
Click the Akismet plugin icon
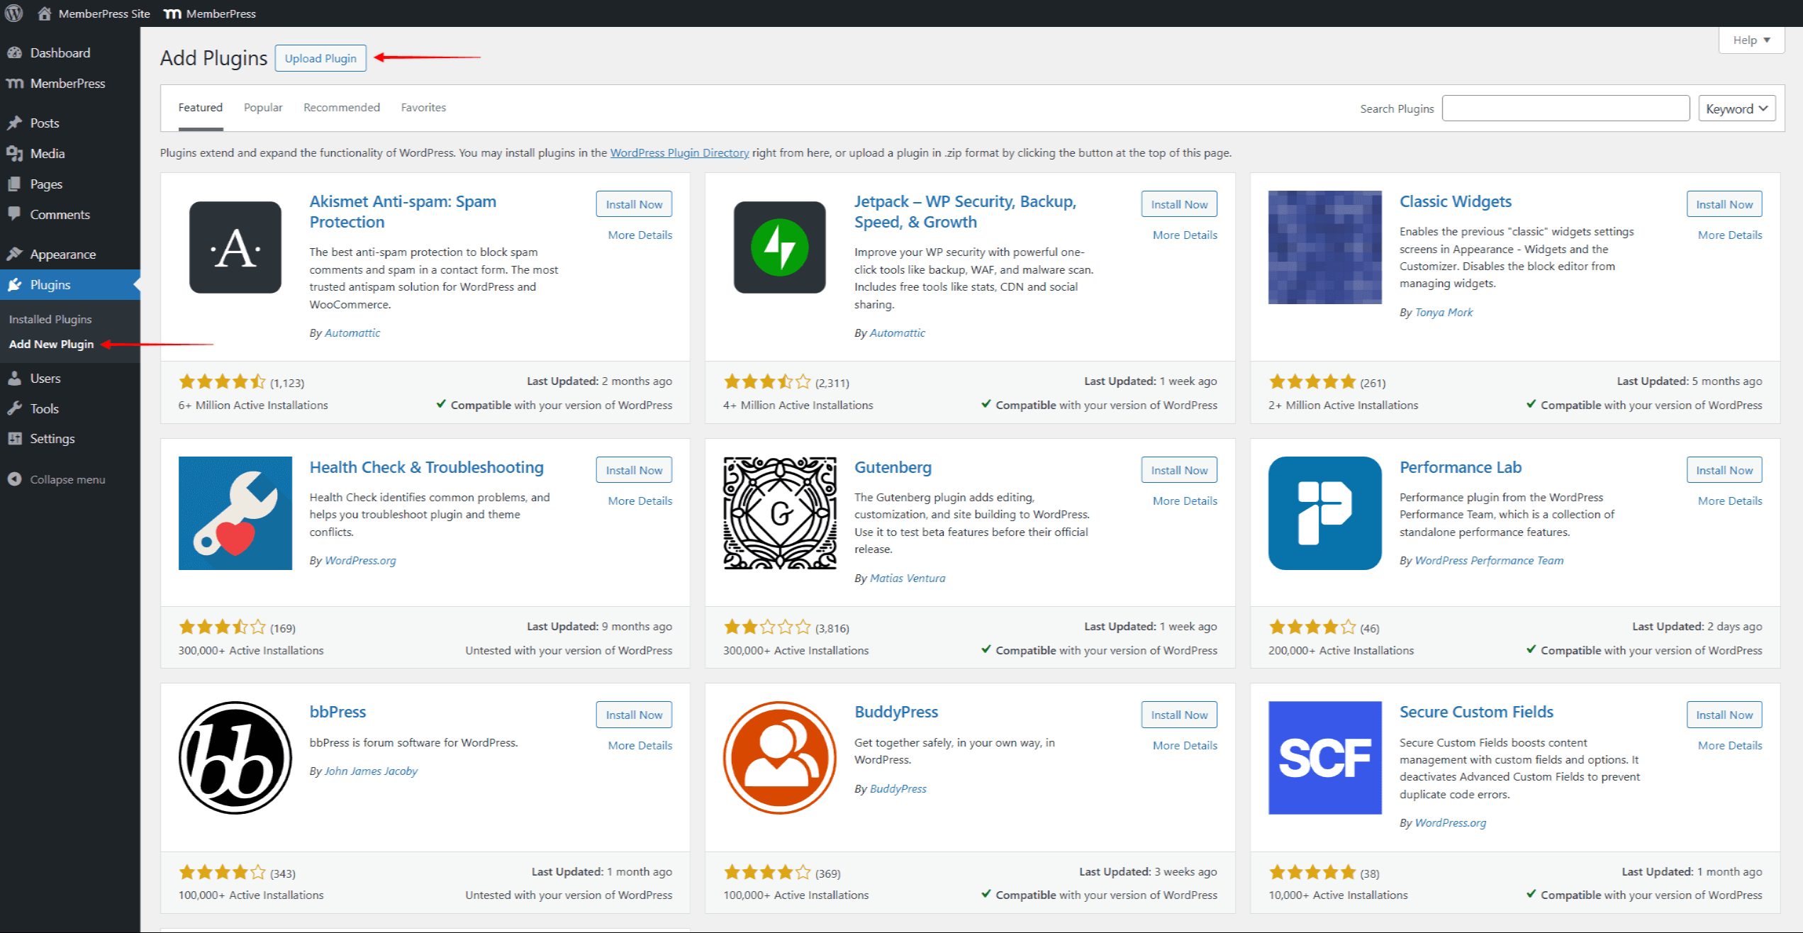(235, 247)
